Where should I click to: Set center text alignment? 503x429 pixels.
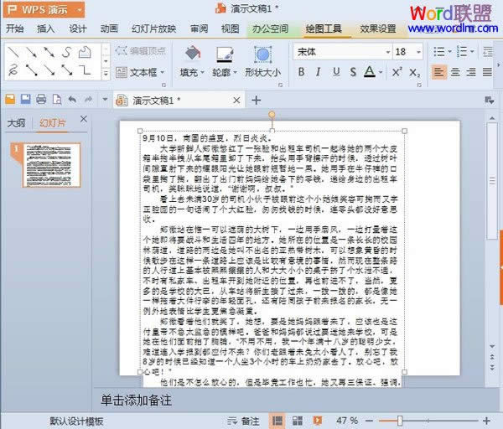tap(455, 72)
